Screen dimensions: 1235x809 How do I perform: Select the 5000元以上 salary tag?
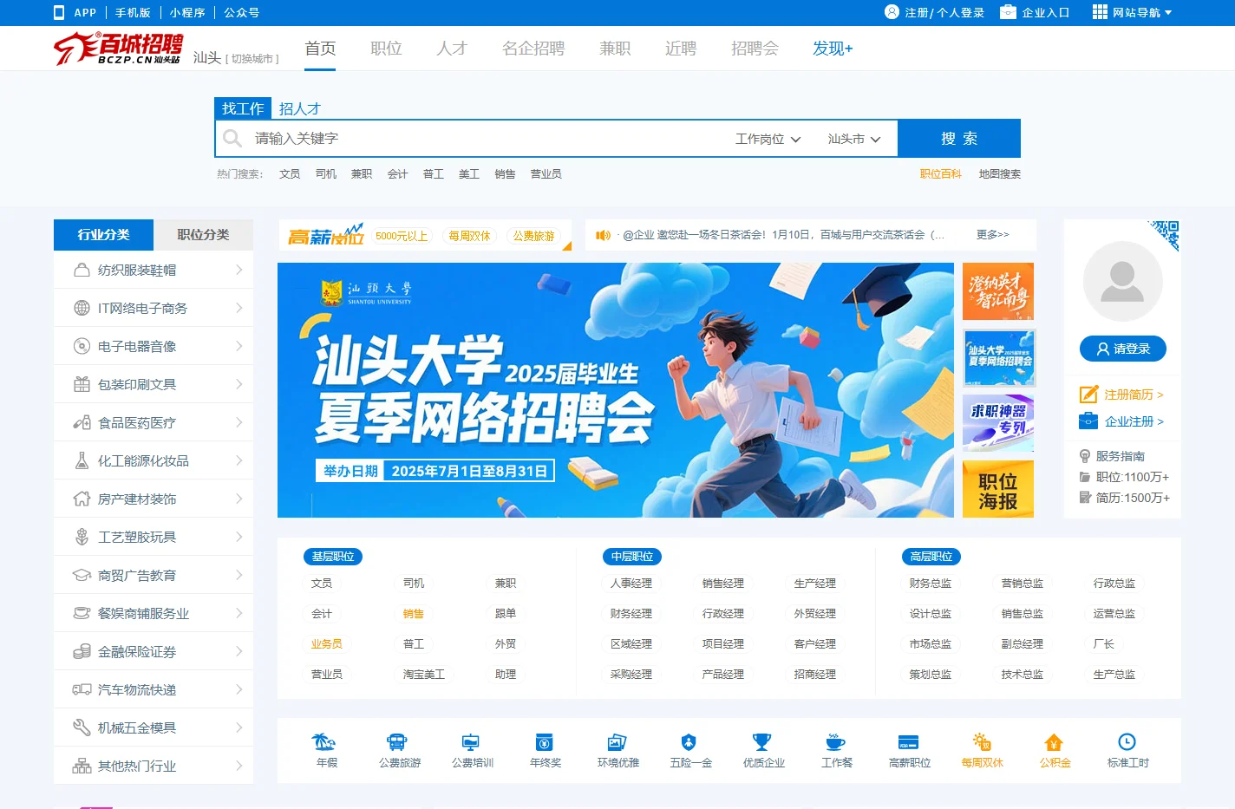[402, 236]
